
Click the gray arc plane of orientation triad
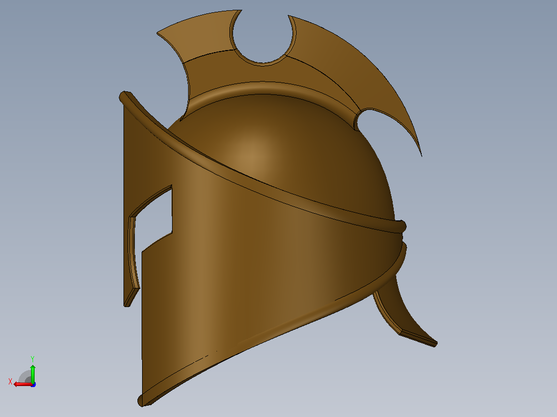pos(25,377)
